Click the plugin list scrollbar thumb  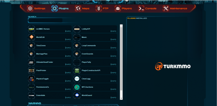121,59
